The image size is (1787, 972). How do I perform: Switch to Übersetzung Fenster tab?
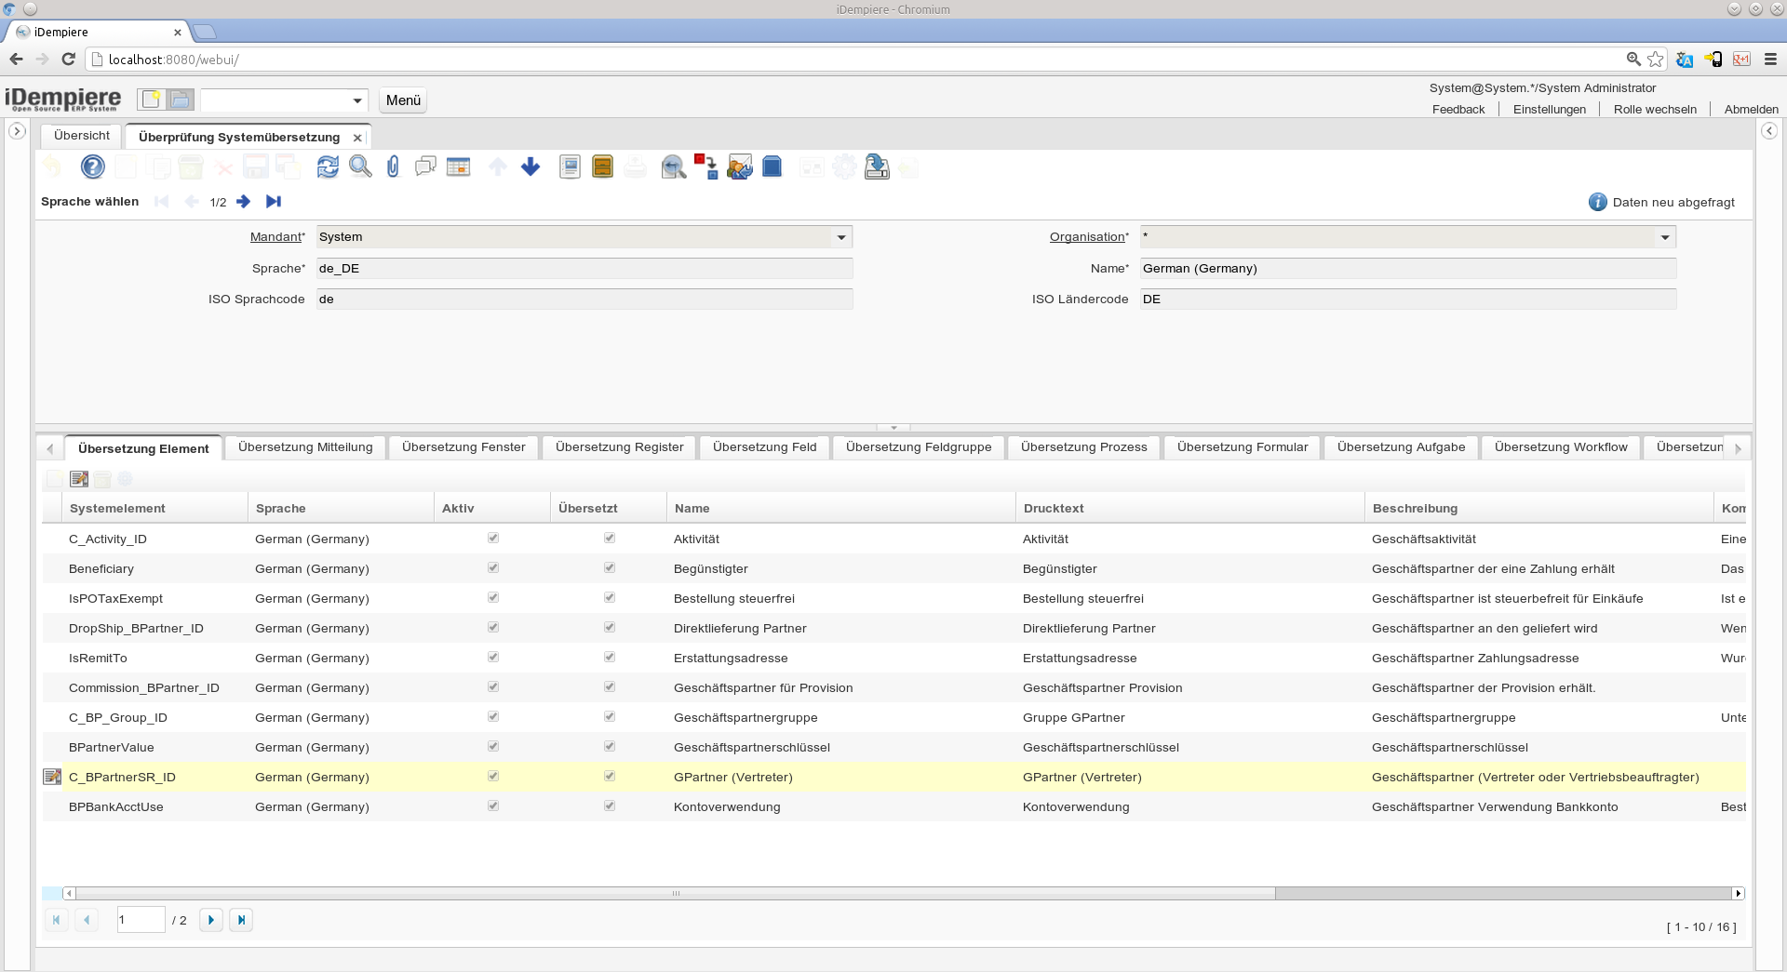coord(464,447)
